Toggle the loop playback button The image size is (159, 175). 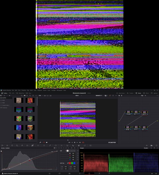click(83, 142)
